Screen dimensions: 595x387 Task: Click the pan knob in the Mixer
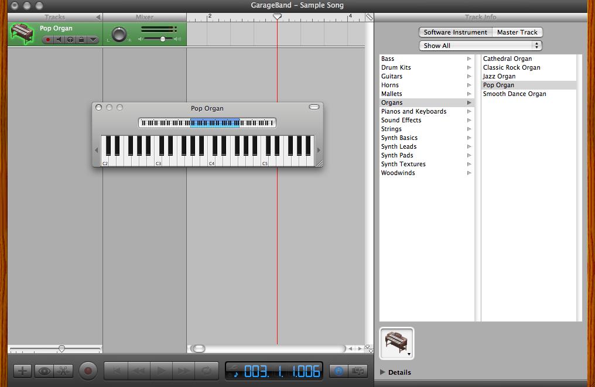pyautogui.click(x=119, y=35)
